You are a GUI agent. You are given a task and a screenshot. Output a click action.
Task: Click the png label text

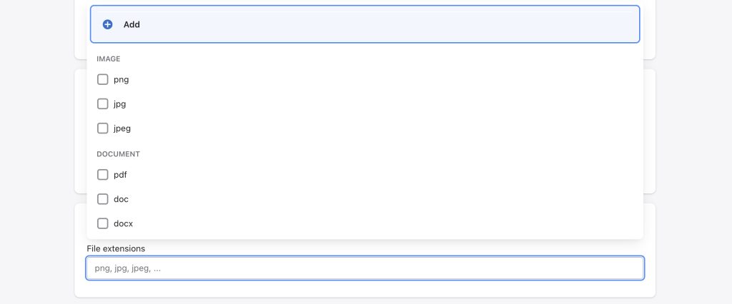[122, 80]
